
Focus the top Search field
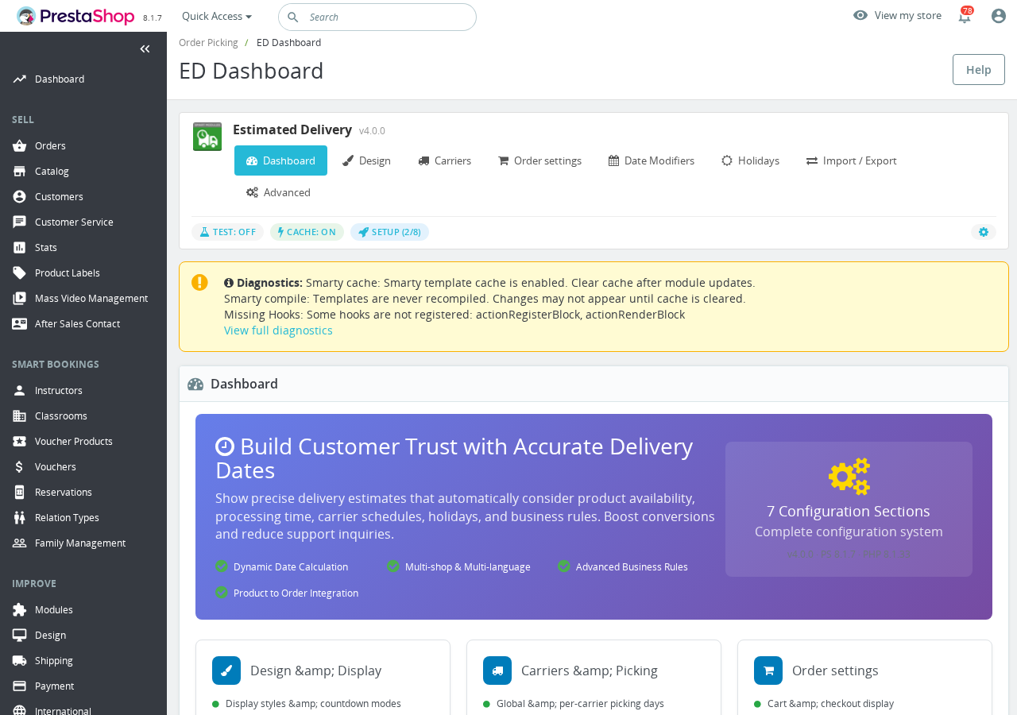click(x=377, y=17)
